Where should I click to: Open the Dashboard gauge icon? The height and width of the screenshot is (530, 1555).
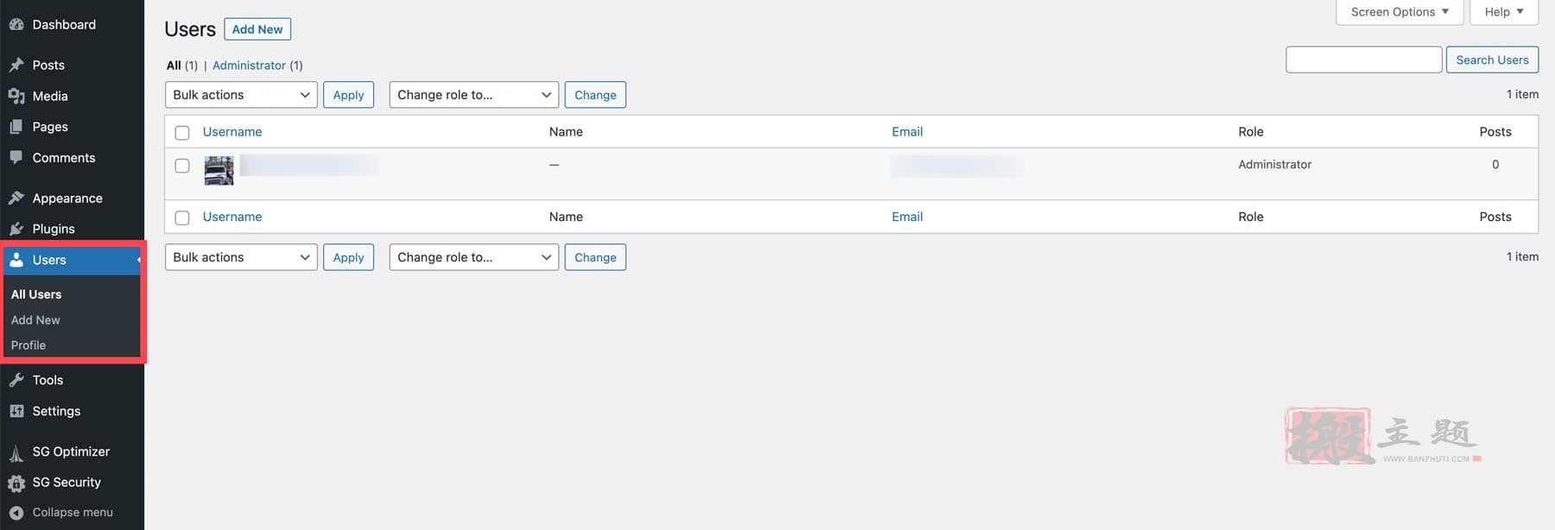pos(16,24)
